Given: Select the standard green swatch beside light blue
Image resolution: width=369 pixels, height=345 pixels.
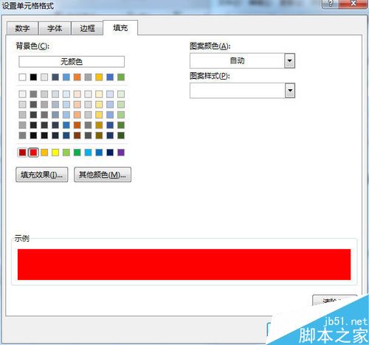Looking at the screenshot, I should click(x=77, y=153).
